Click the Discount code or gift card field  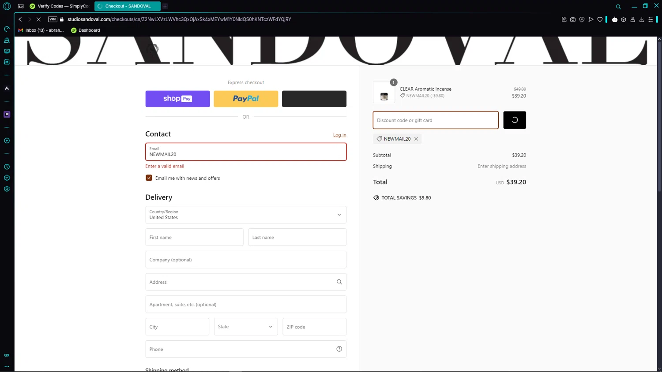[x=436, y=120]
